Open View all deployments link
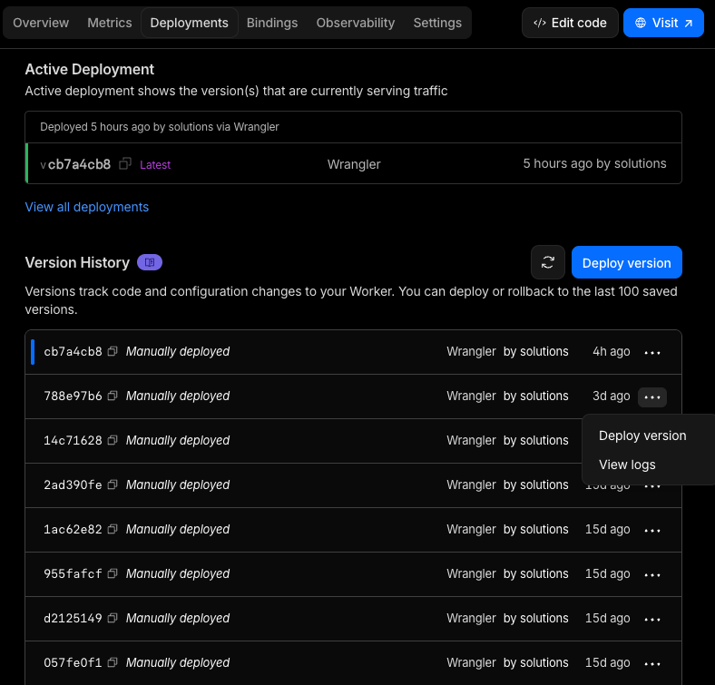Image resolution: width=715 pixels, height=685 pixels. point(86,207)
